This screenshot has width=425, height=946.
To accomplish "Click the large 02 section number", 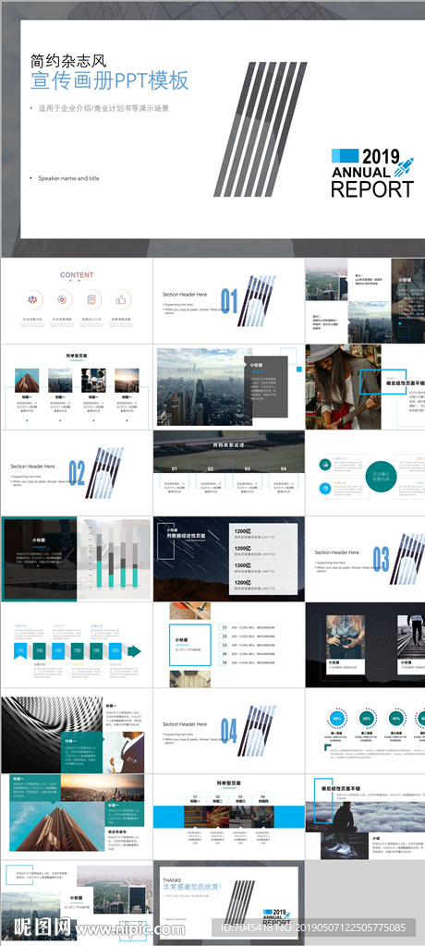I will tap(76, 472).
